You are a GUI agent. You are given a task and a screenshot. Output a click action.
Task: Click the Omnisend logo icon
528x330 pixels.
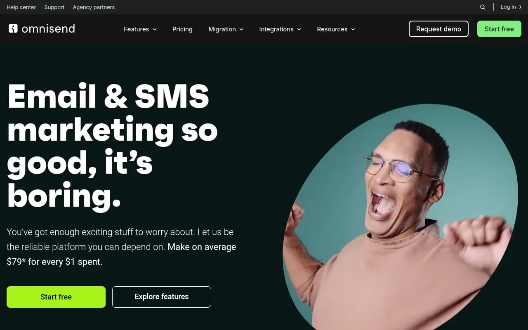pos(13,28)
